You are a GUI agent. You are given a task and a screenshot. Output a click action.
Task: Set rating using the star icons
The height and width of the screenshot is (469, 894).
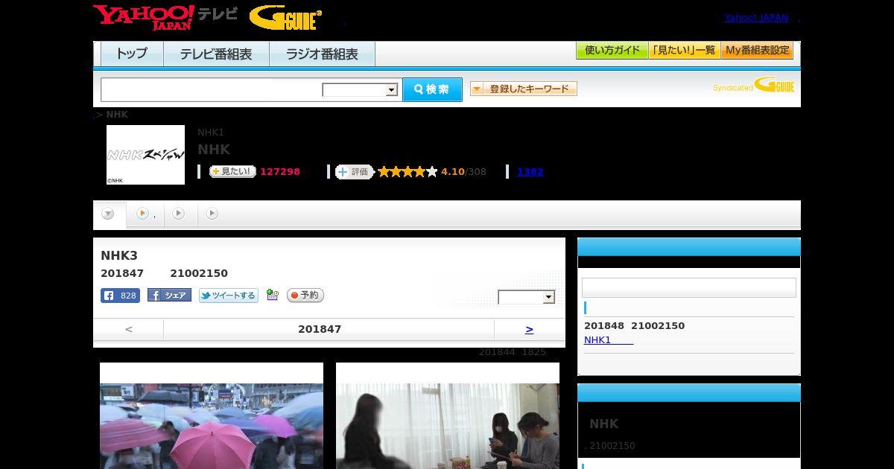(x=408, y=172)
